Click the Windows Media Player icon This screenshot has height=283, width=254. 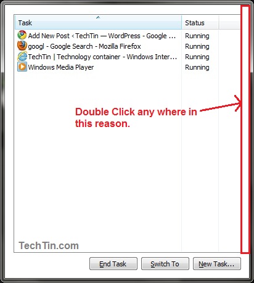tap(22, 67)
